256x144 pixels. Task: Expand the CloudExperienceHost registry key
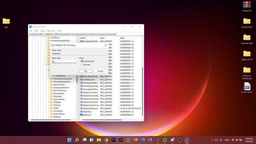coord(46,41)
